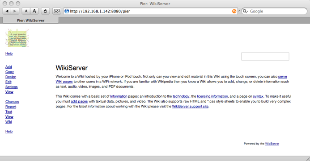Click the bold View link above Wiki
310x161 pixels.
click(x=9, y=117)
